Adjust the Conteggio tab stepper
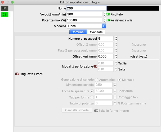Viewport: 161px width, 132px height. (x=115, y=97)
